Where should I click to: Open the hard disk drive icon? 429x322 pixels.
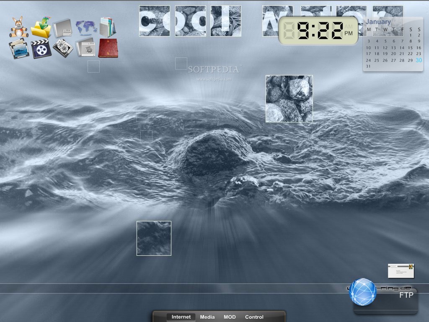tap(63, 48)
